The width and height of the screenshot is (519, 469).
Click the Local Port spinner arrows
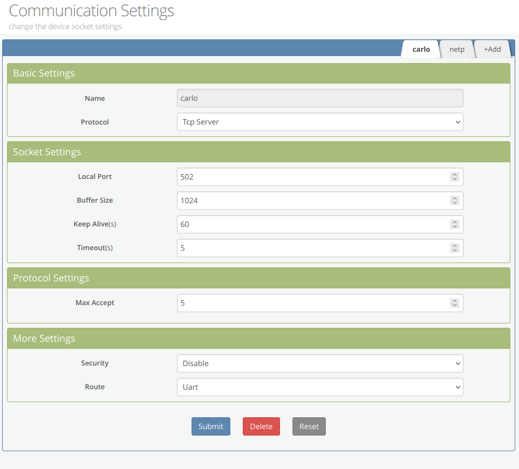455,177
